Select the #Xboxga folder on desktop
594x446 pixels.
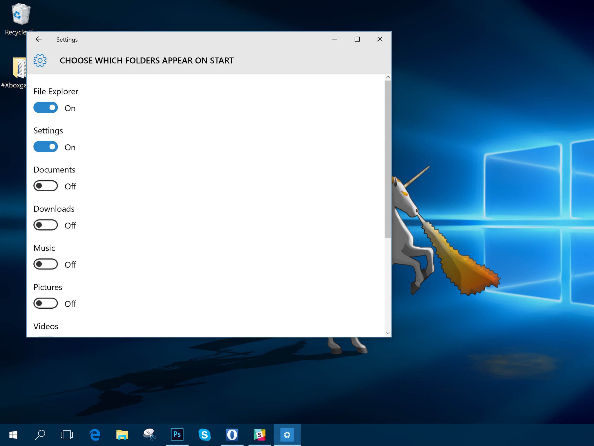pos(14,73)
